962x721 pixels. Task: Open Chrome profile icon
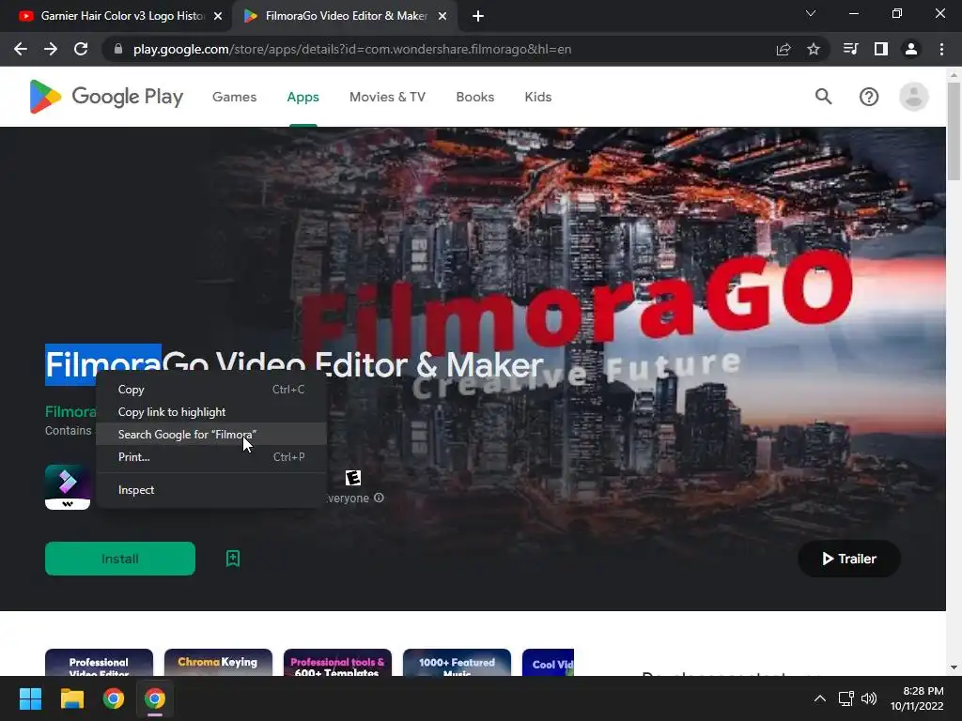pos(911,49)
